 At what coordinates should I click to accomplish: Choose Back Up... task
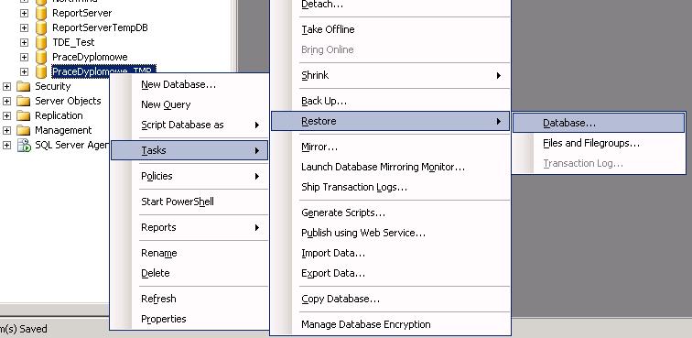coord(390,101)
